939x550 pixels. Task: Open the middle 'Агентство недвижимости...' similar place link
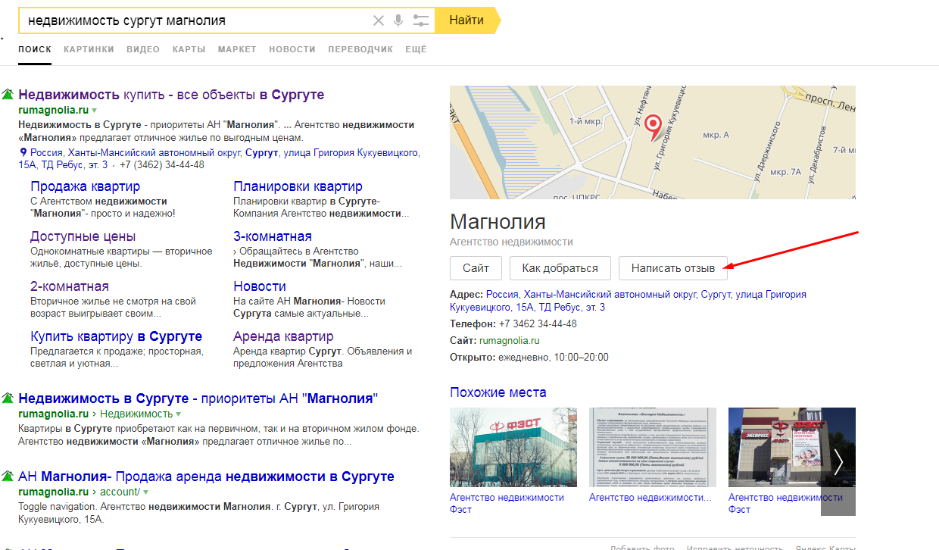tap(650, 498)
